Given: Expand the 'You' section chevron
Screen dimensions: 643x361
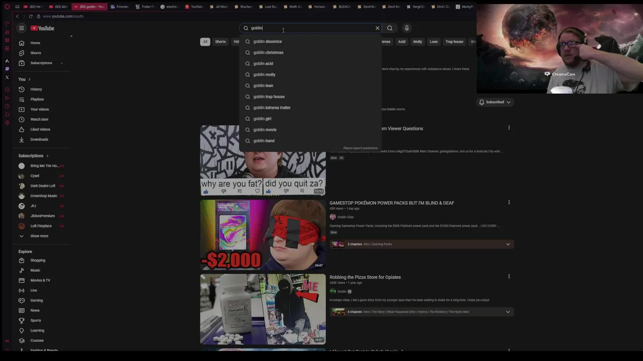Looking at the screenshot, I should (29, 79).
